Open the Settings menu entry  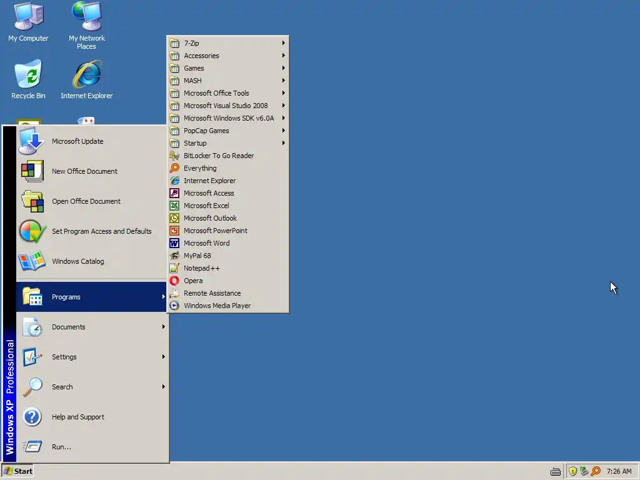pyautogui.click(x=91, y=357)
